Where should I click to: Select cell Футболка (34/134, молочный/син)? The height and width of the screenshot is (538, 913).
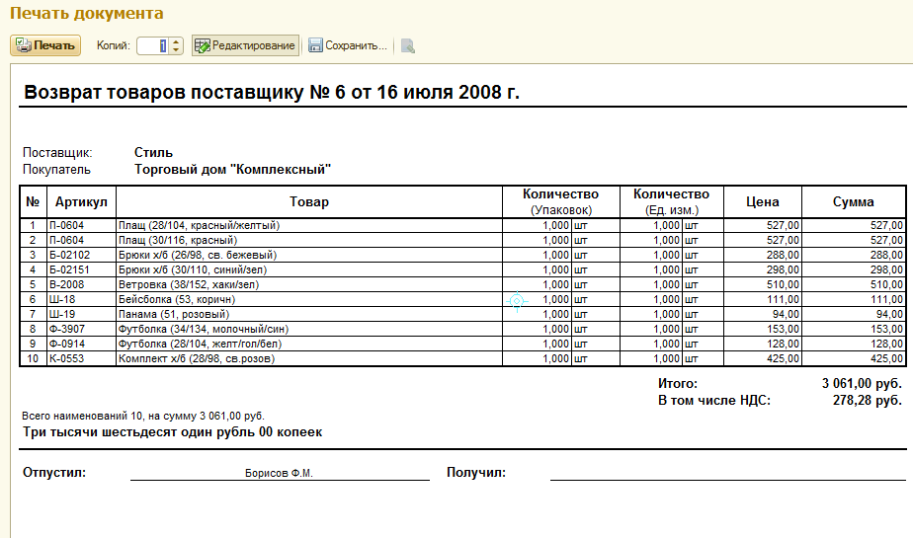click(x=308, y=329)
